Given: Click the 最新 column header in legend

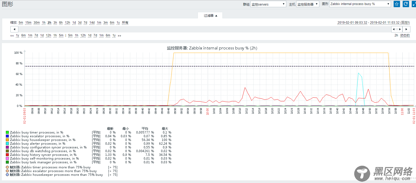Looking at the screenshot, I should [110, 128].
